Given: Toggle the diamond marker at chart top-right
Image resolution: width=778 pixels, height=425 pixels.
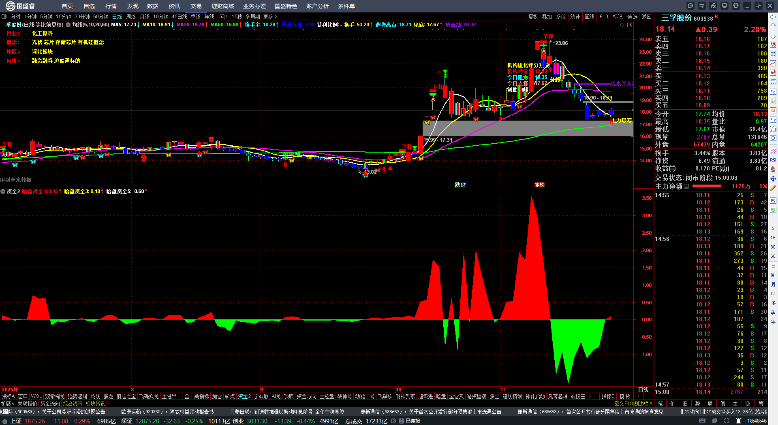Looking at the screenshot, I should [622, 25].
